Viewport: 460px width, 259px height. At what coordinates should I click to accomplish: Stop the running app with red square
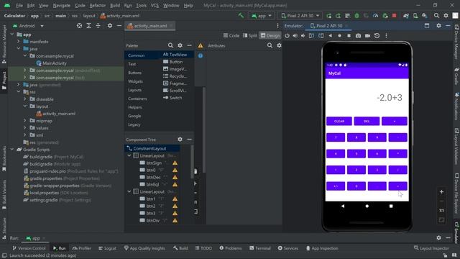395,16
